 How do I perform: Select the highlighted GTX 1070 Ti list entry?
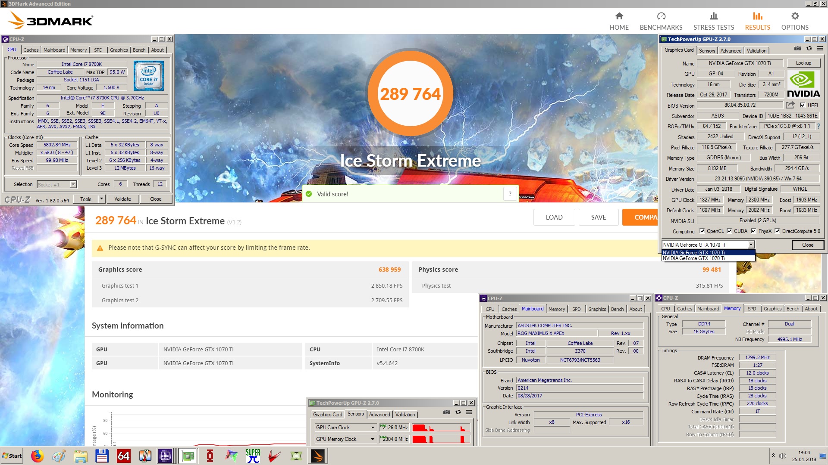pyautogui.click(x=708, y=253)
